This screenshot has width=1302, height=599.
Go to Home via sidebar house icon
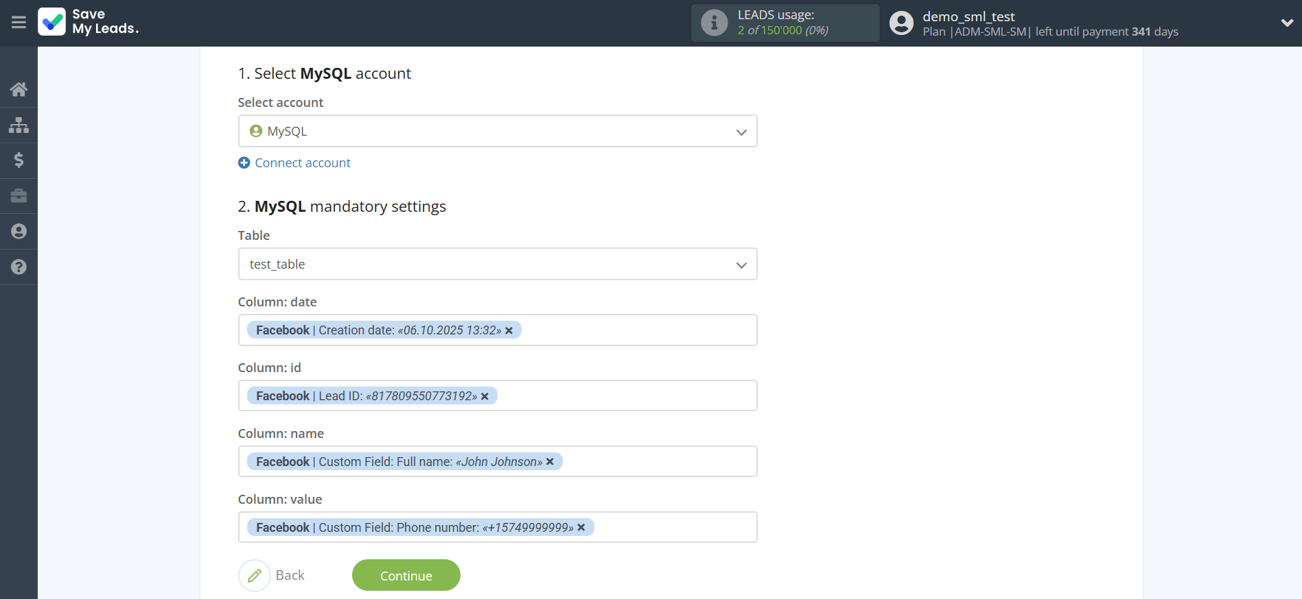coord(19,89)
